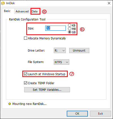Select the KB size unit

(69, 25)
